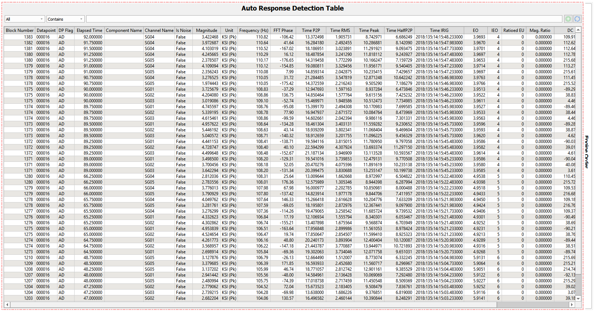The height and width of the screenshot is (311, 594).
Task: Select frequency cell '108.31'
Action: click(x=254, y=176)
